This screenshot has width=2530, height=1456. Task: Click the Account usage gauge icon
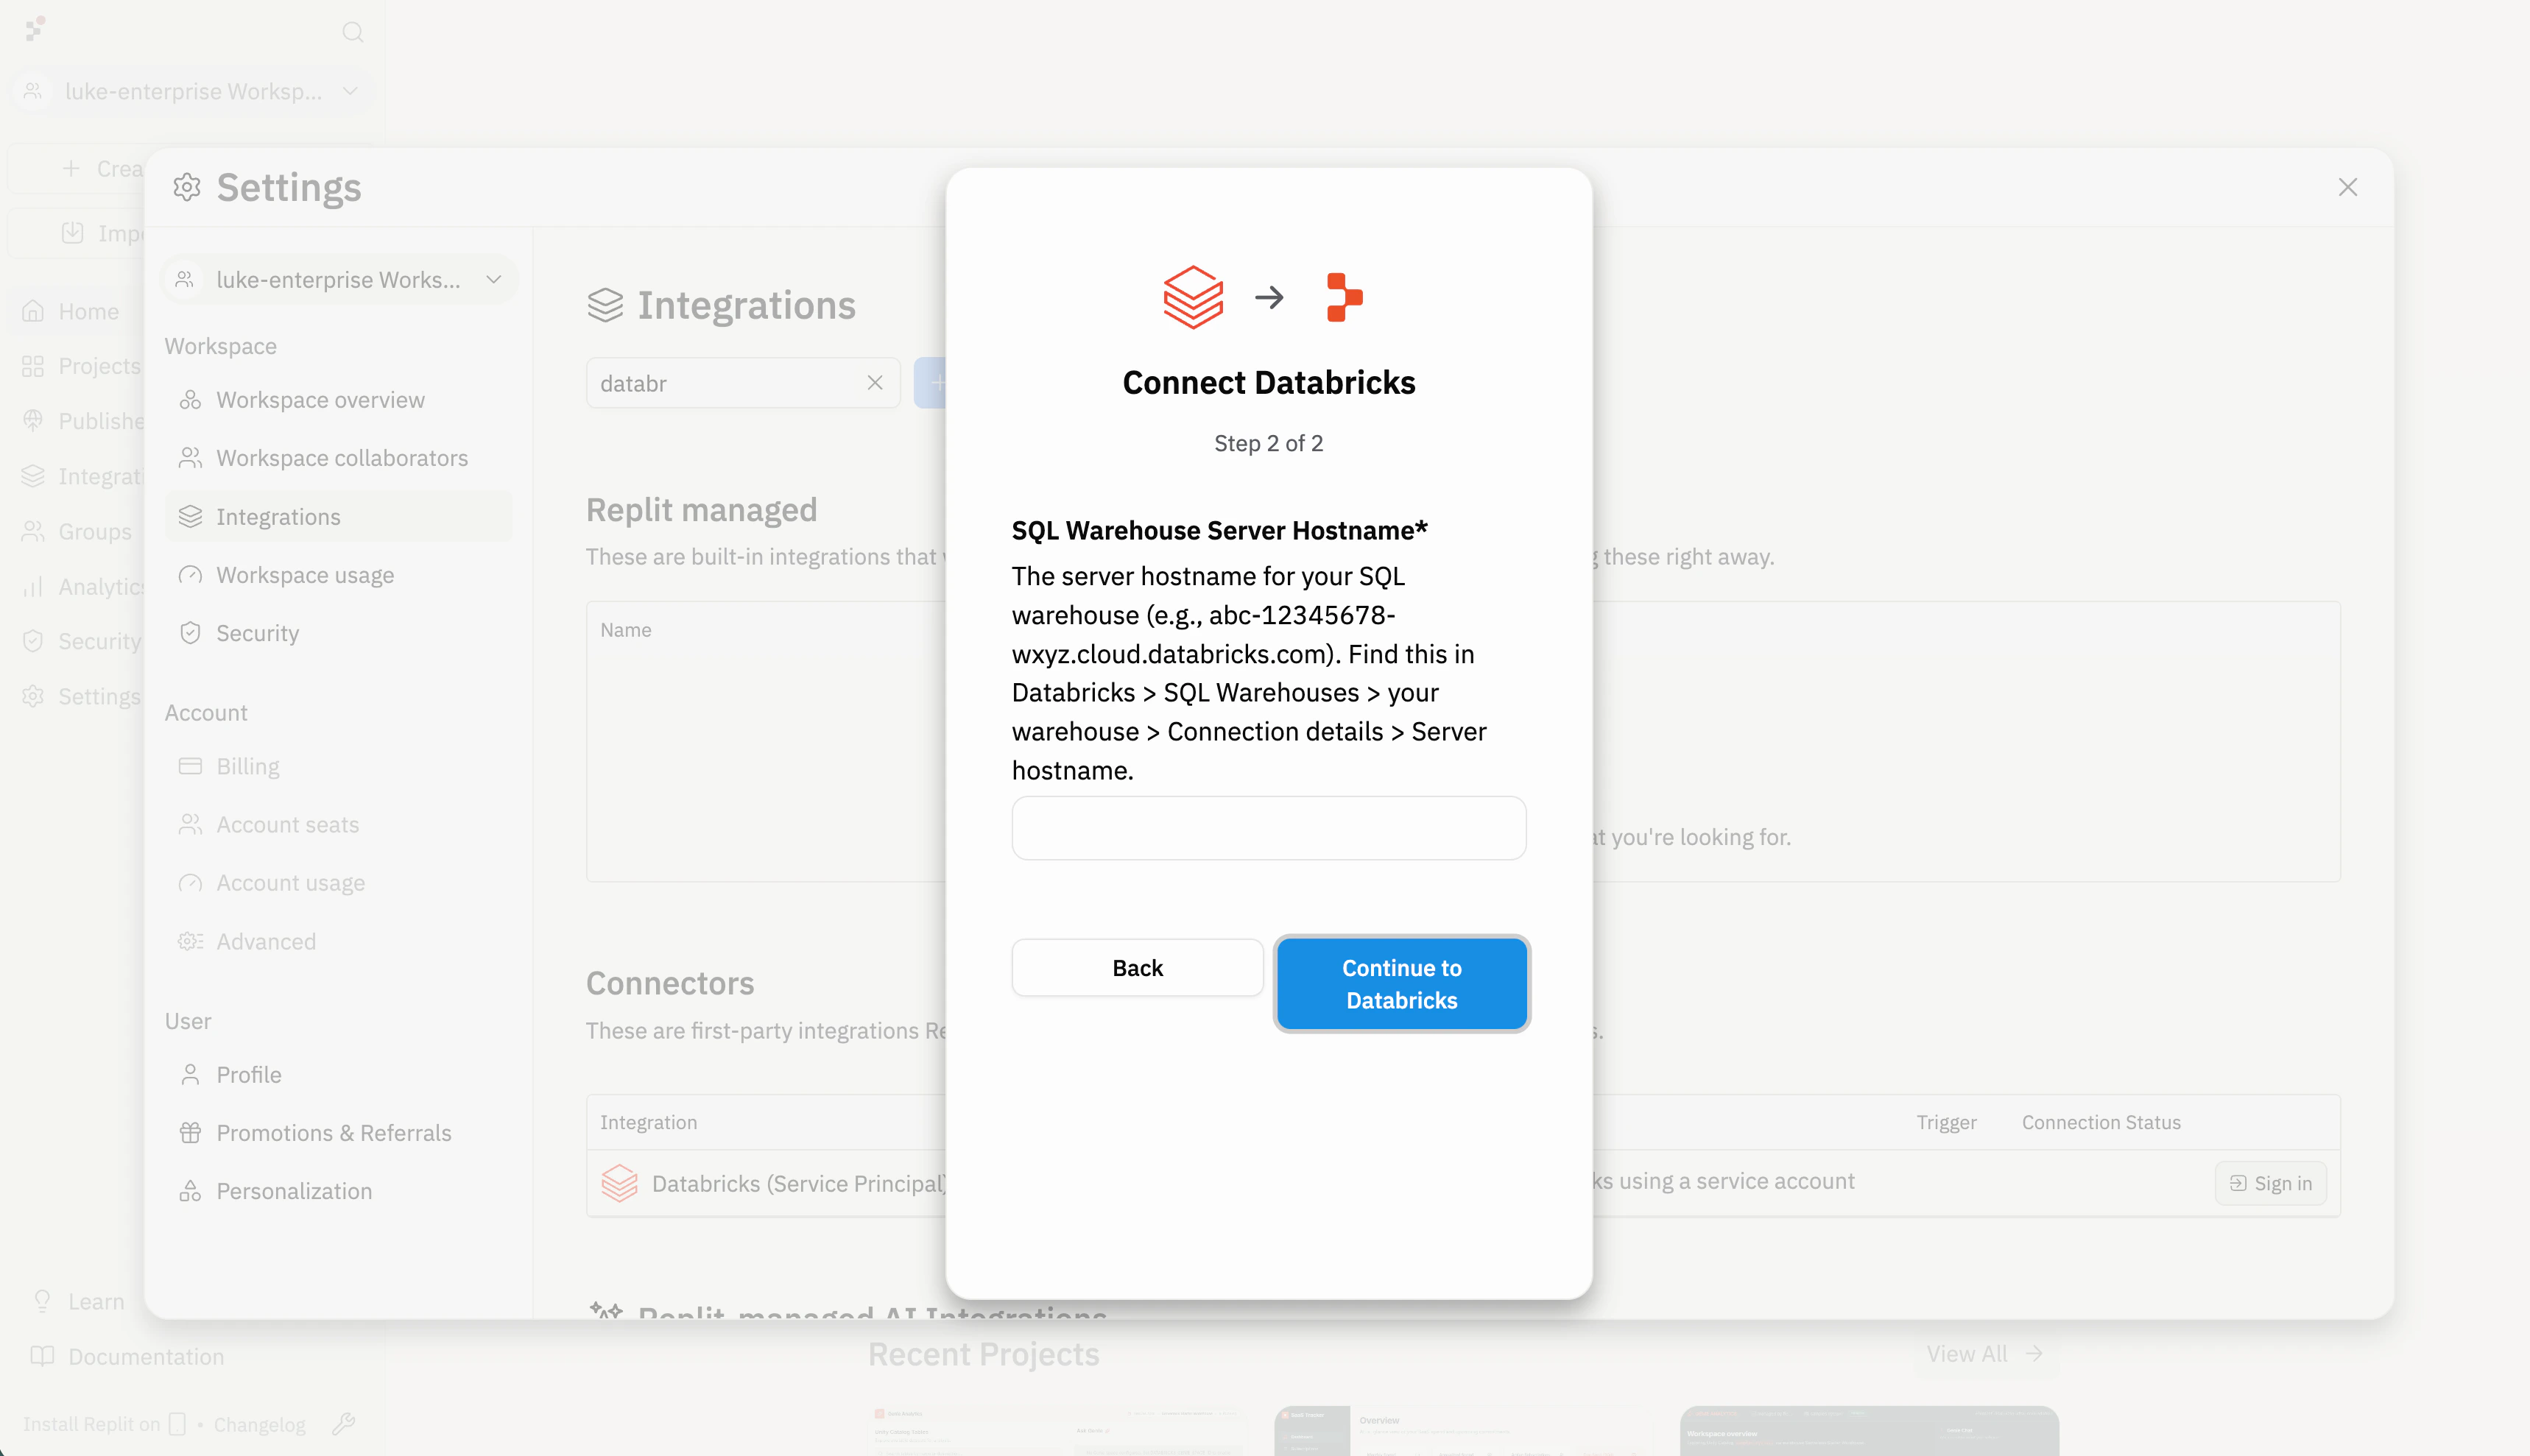click(x=190, y=883)
